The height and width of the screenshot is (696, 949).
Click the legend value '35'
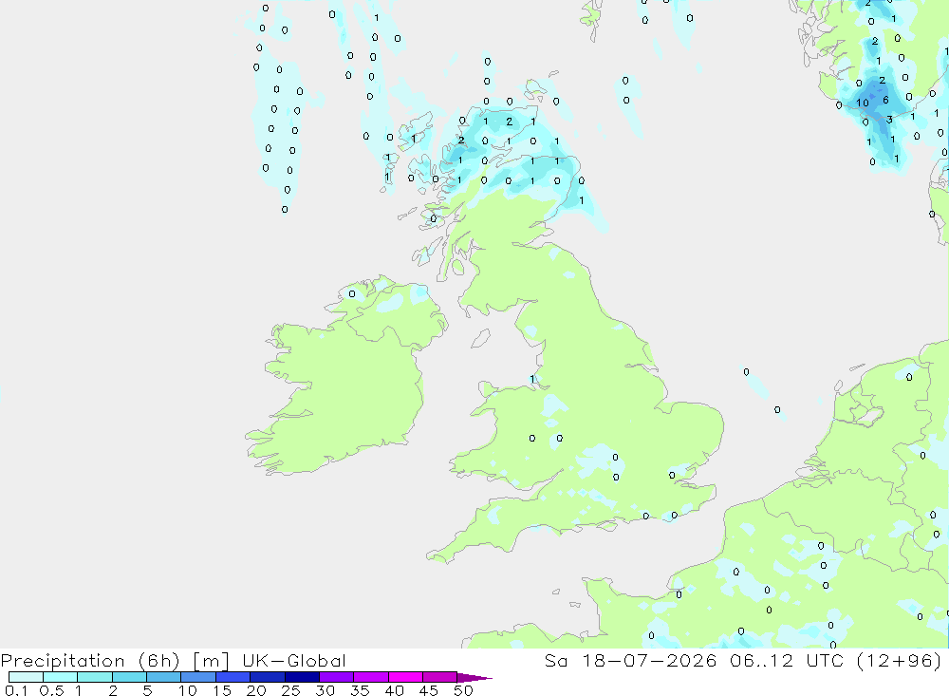tap(360, 690)
